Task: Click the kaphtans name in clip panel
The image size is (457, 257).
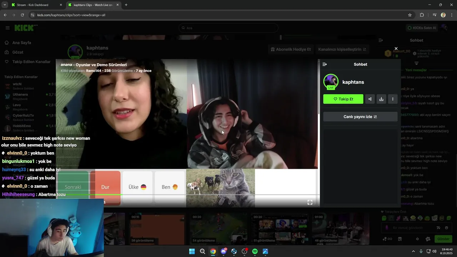Action: click(x=353, y=82)
